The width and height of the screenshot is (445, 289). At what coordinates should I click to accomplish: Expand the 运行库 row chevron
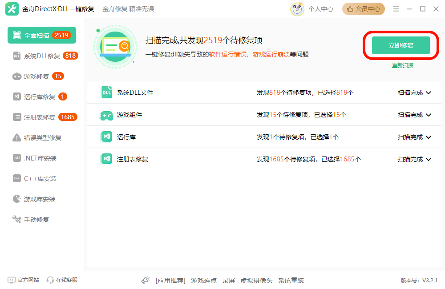click(x=429, y=137)
